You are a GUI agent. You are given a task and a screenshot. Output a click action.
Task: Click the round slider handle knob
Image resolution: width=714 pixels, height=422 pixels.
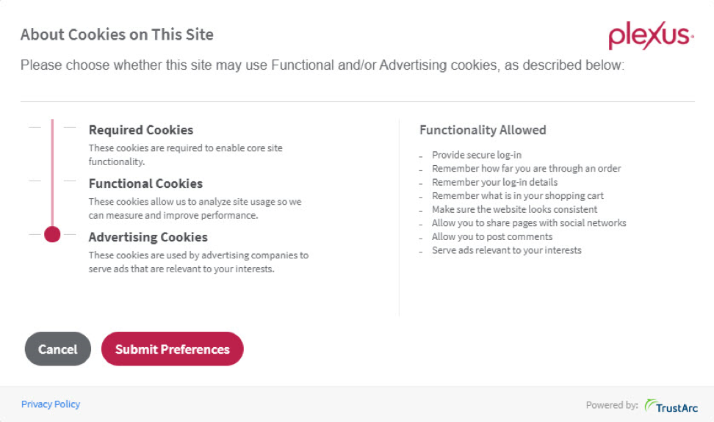pos(52,234)
